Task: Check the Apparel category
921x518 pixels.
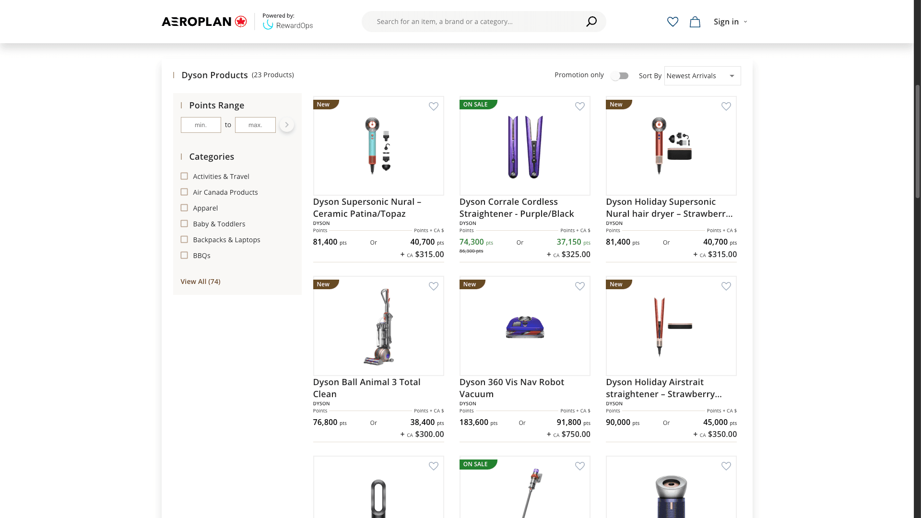Action: click(x=184, y=208)
